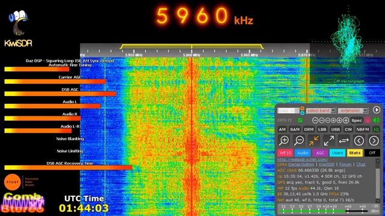Viewport: 385px width, 216px height.
Task: Select the green IQ mode button
Action: point(376,130)
